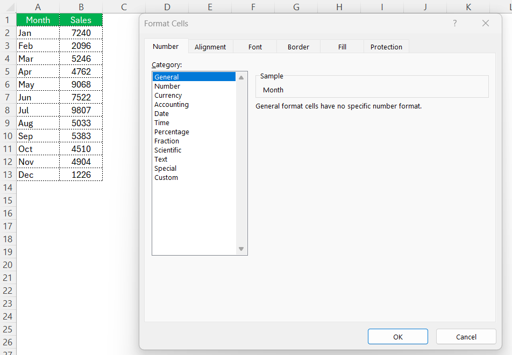Click category list scroll up arrow

(x=241, y=77)
